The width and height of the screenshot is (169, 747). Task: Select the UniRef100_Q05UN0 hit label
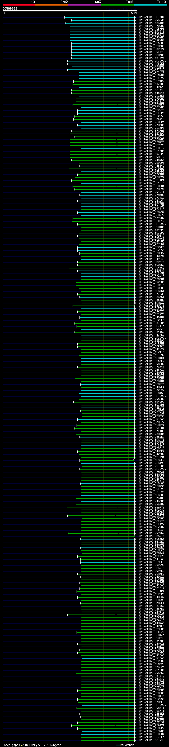151,399
